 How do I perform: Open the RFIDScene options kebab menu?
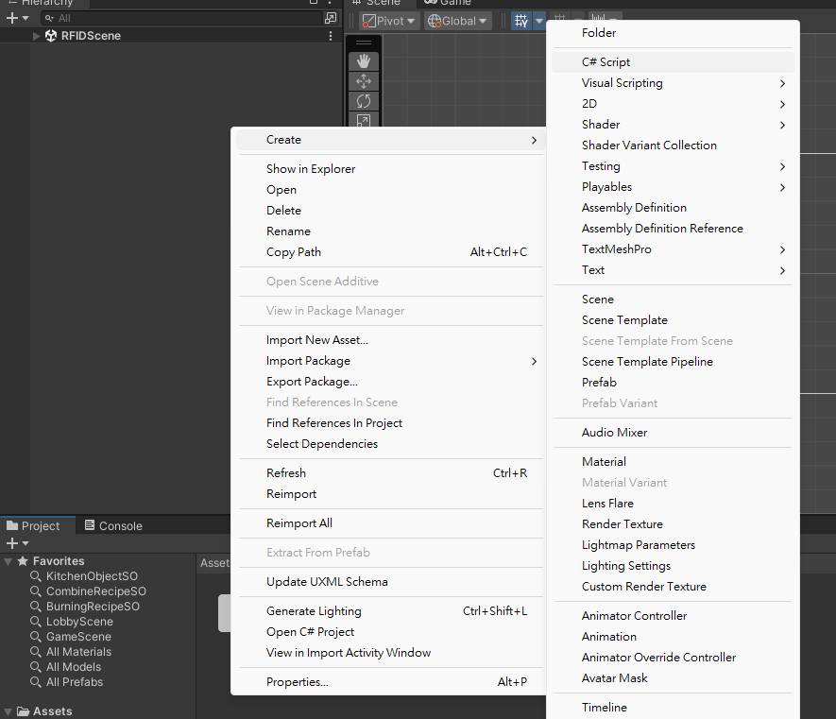pos(331,36)
